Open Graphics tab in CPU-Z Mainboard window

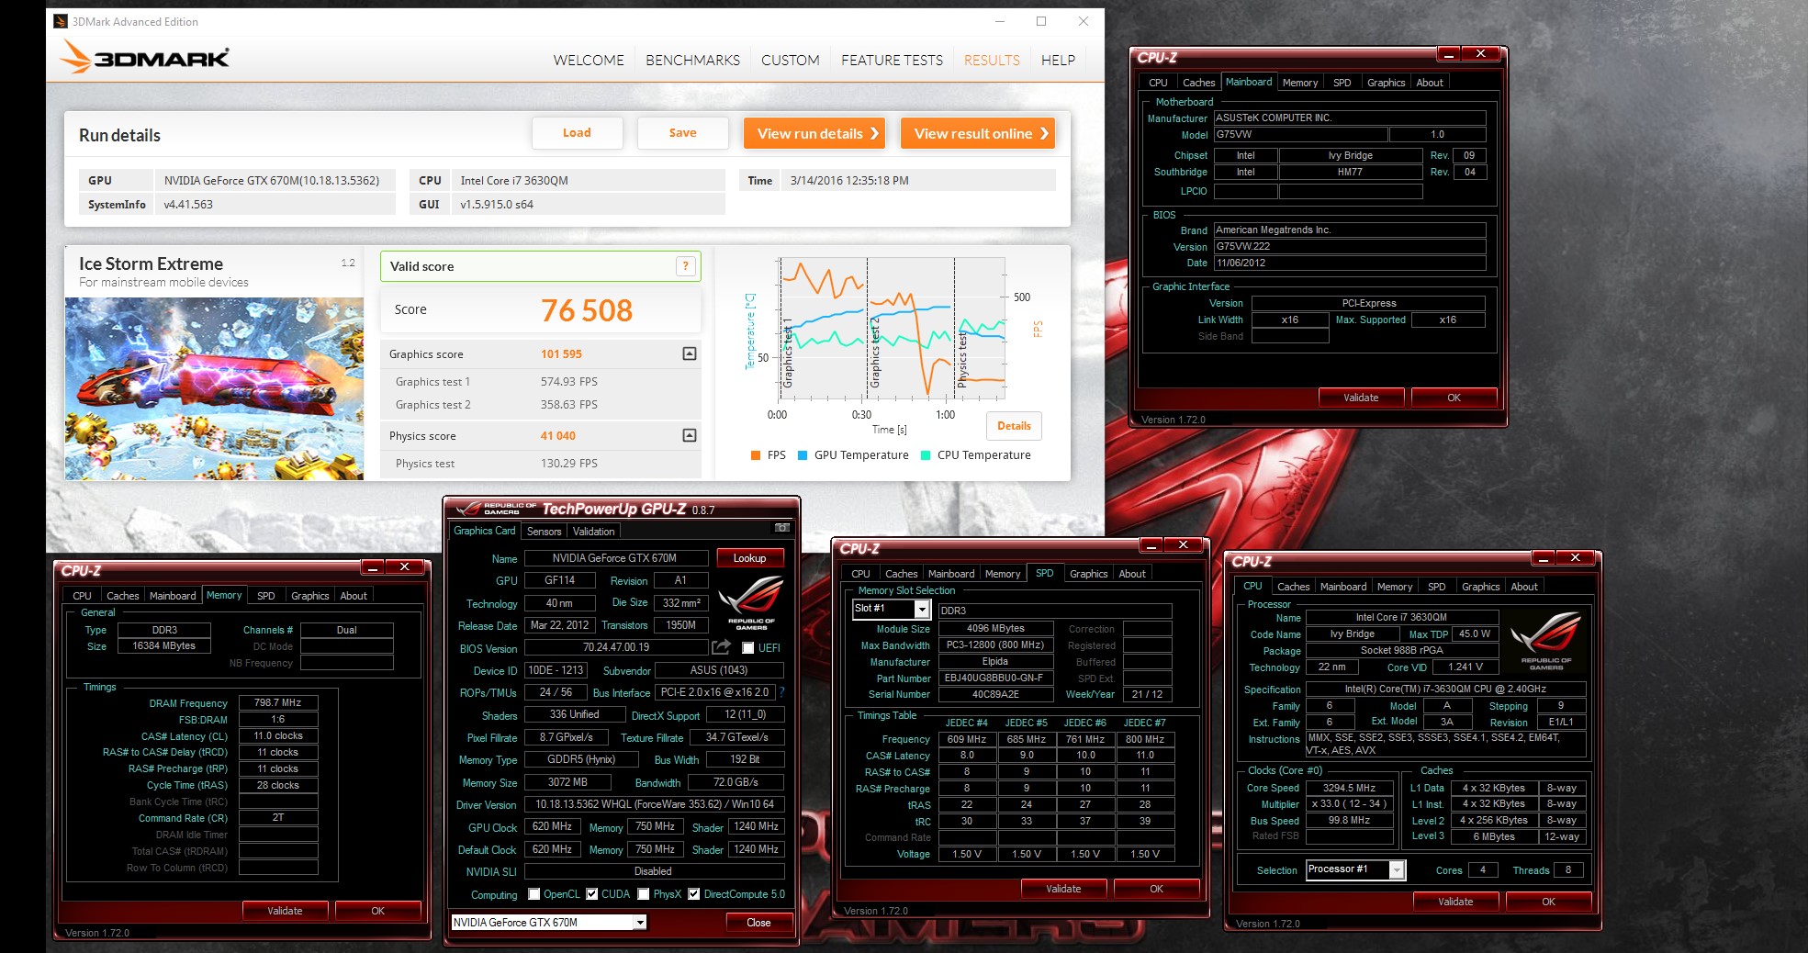[x=1386, y=83]
